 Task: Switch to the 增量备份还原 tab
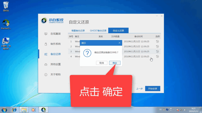tap(78, 31)
